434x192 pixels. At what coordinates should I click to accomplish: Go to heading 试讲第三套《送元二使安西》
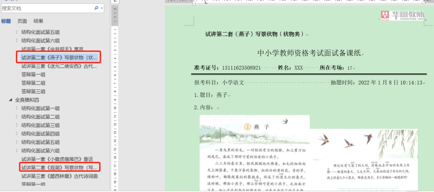59,66
